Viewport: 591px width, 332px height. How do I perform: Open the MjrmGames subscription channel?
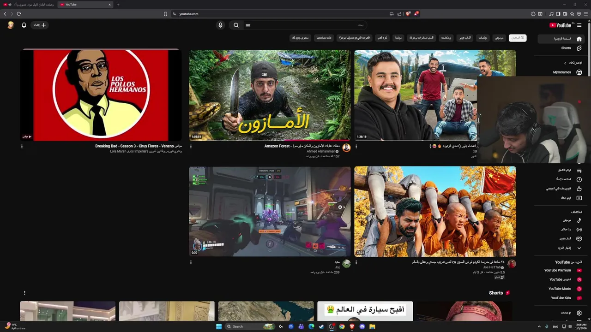tap(562, 72)
